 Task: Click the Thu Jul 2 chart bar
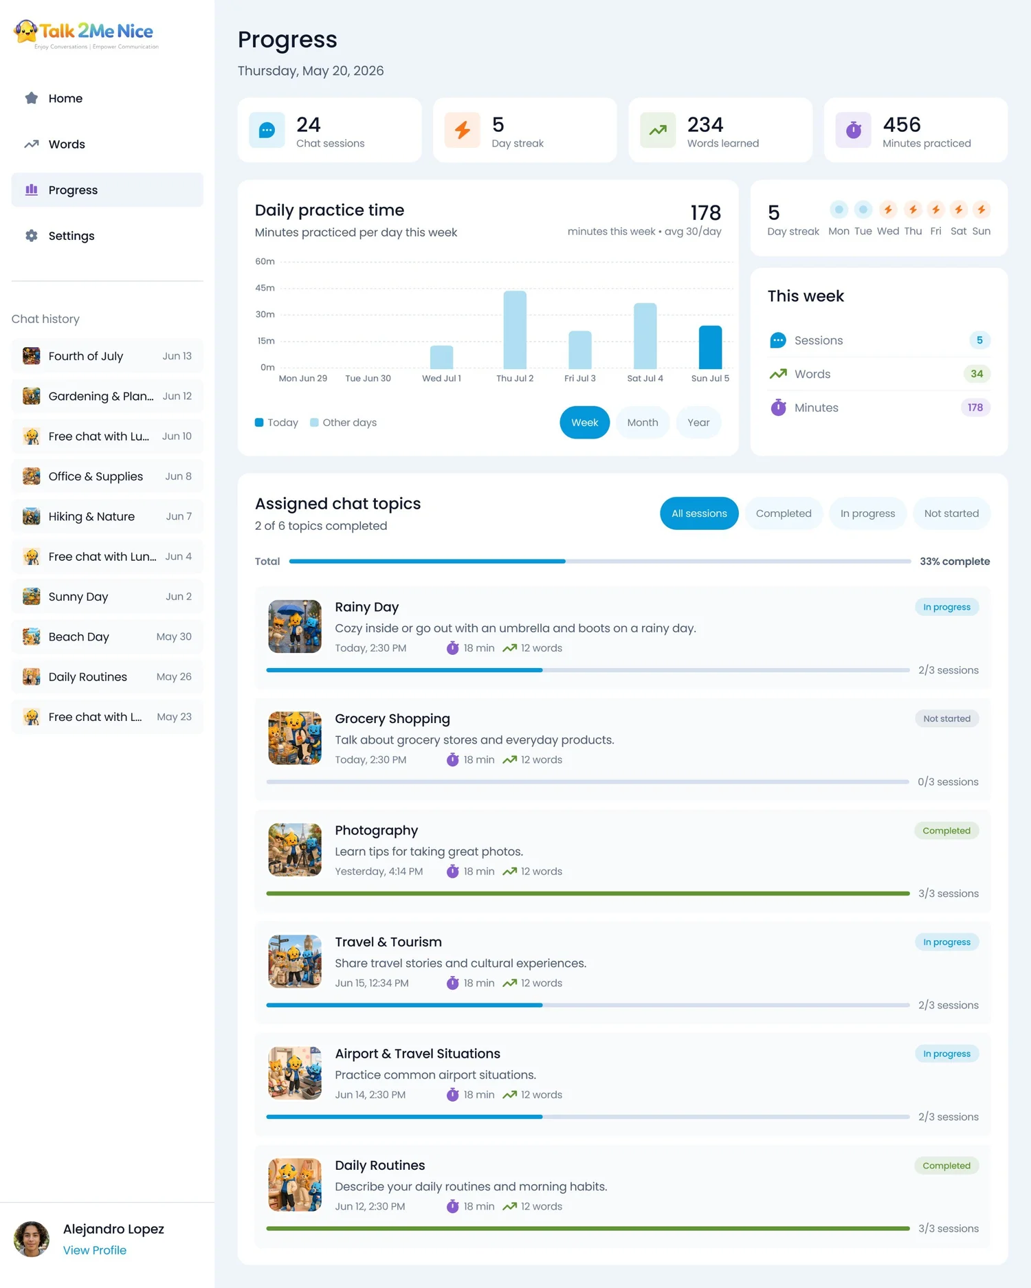click(x=515, y=330)
